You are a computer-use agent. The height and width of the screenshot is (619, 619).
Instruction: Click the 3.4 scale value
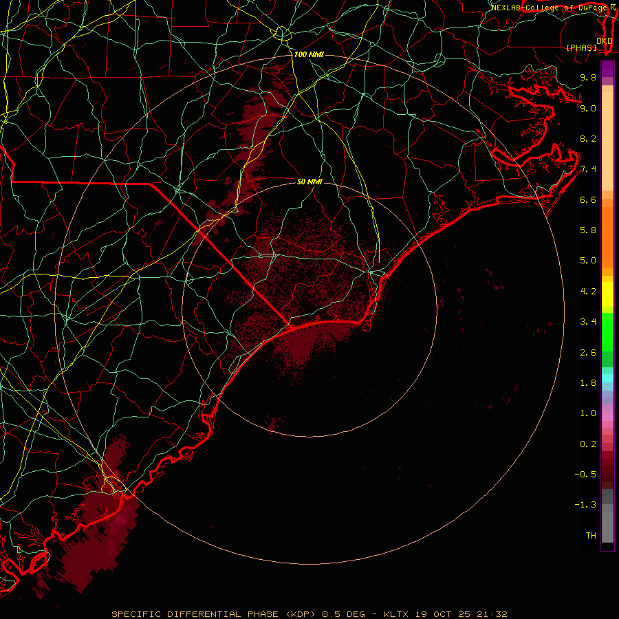point(588,322)
